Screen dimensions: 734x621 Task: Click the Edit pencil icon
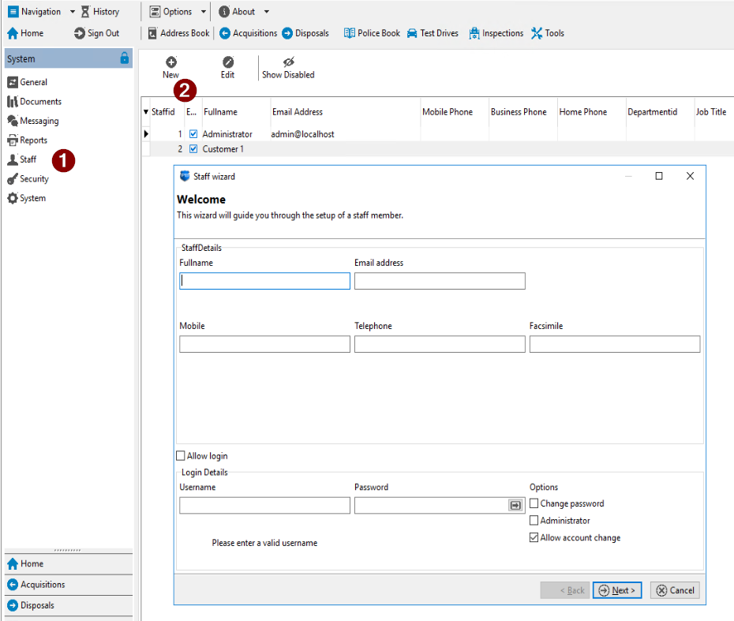(x=227, y=62)
